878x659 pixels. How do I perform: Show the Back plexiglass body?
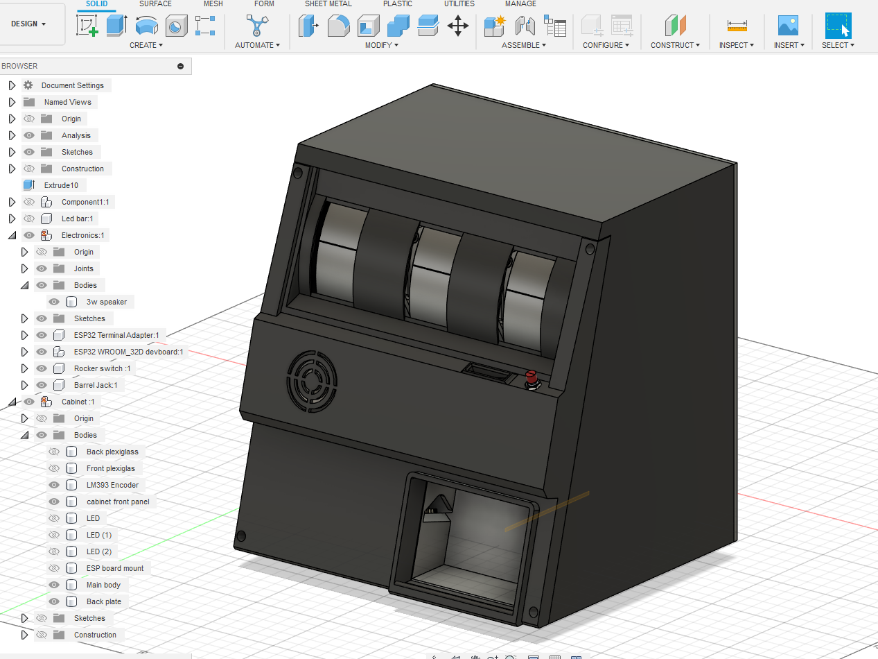click(54, 452)
